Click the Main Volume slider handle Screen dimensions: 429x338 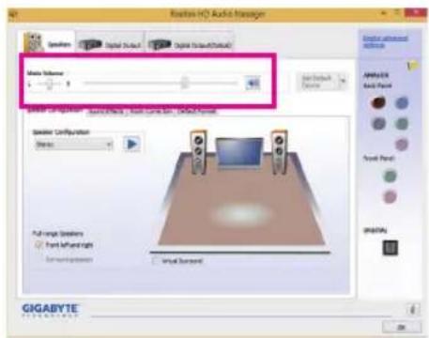[185, 83]
